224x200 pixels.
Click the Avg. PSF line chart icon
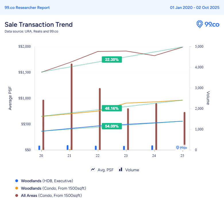(x=93, y=170)
